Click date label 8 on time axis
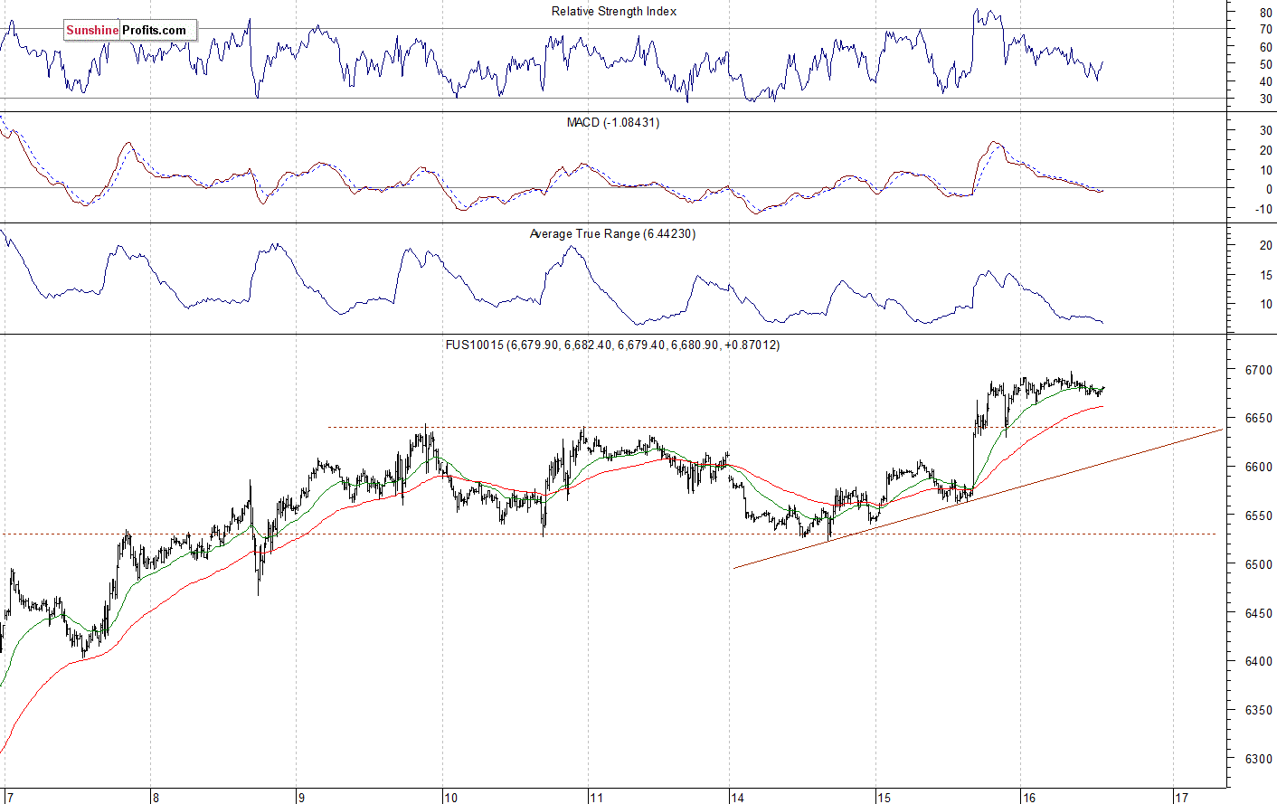 click(x=156, y=798)
